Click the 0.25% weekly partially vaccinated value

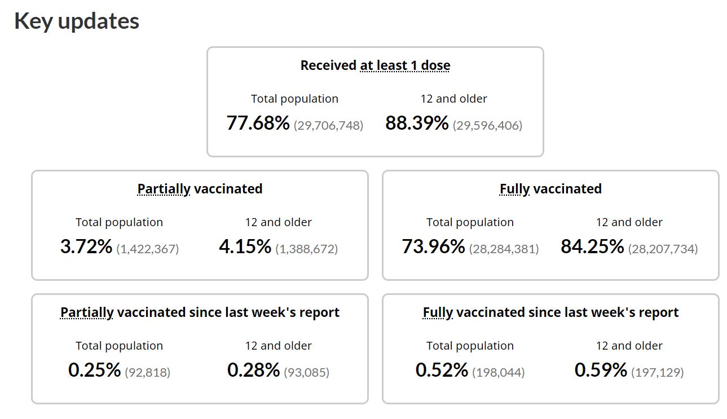[x=94, y=371]
